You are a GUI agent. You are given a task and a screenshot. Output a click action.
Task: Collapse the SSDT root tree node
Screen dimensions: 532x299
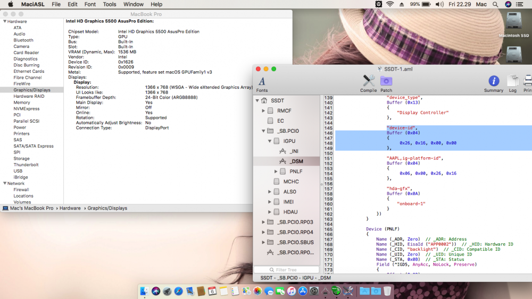257,100
